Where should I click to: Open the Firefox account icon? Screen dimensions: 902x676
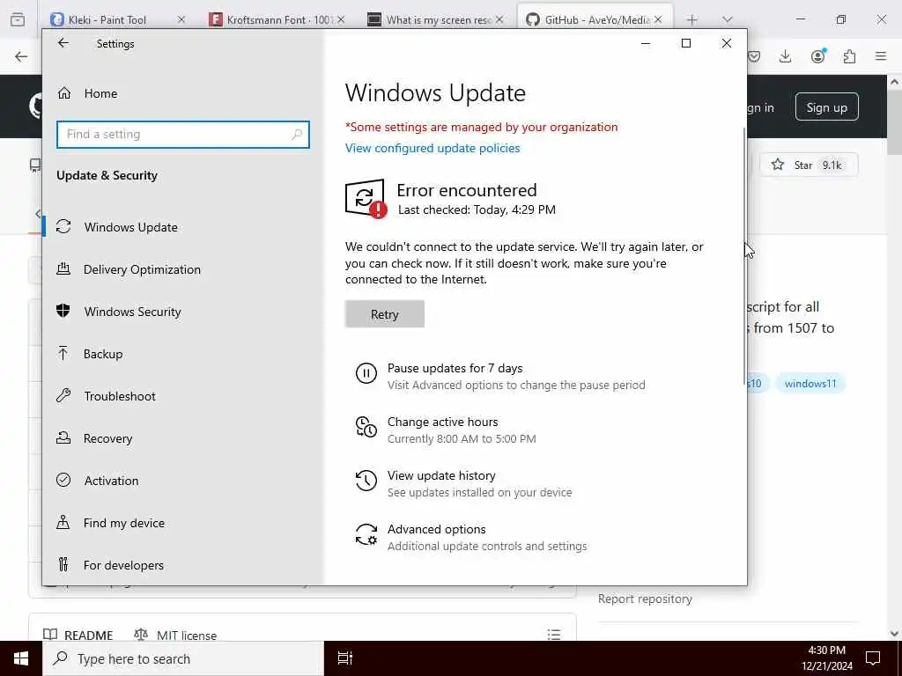click(818, 55)
